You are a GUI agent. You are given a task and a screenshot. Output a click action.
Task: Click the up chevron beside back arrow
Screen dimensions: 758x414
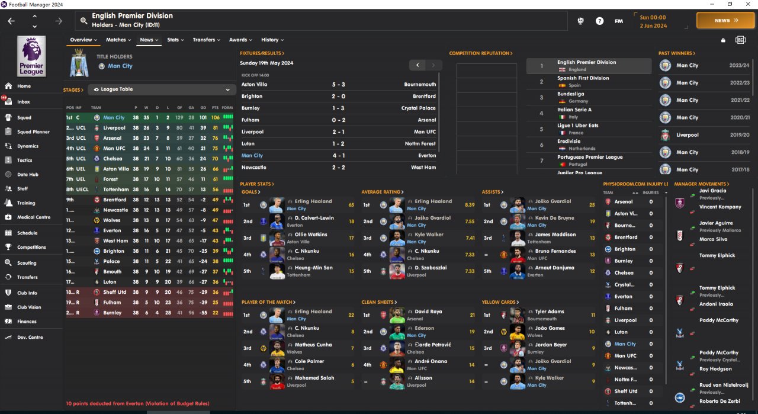(x=34, y=16)
